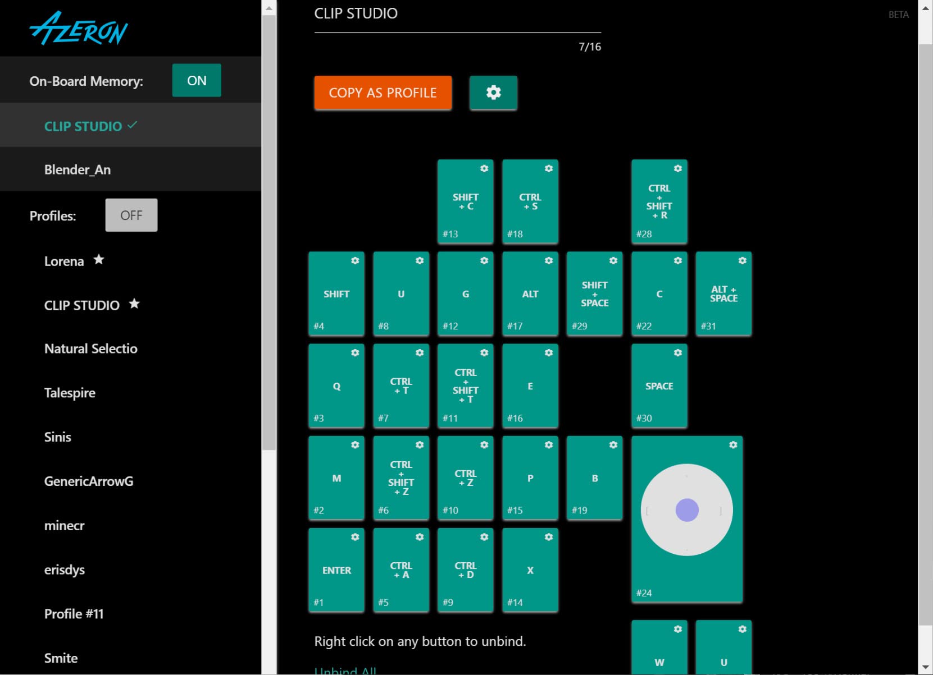933x675 pixels.
Task: Select the CTRL + S key #18
Action: pyautogui.click(x=530, y=201)
